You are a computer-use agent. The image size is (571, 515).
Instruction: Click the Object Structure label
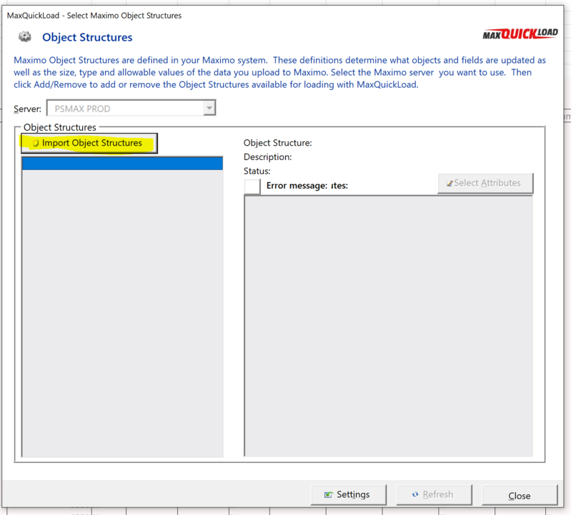(277, 143)
